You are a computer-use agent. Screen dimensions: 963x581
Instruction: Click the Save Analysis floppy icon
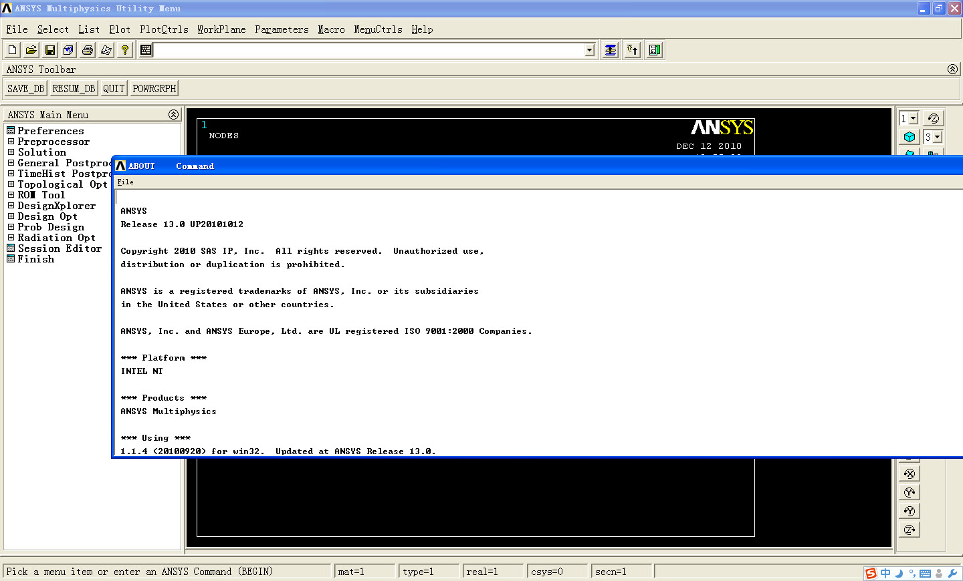tap(50, 50)
